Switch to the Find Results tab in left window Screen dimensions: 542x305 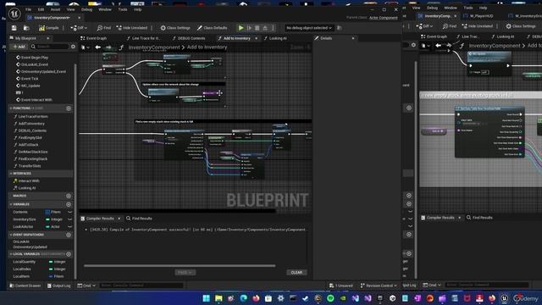coord(139,219)
